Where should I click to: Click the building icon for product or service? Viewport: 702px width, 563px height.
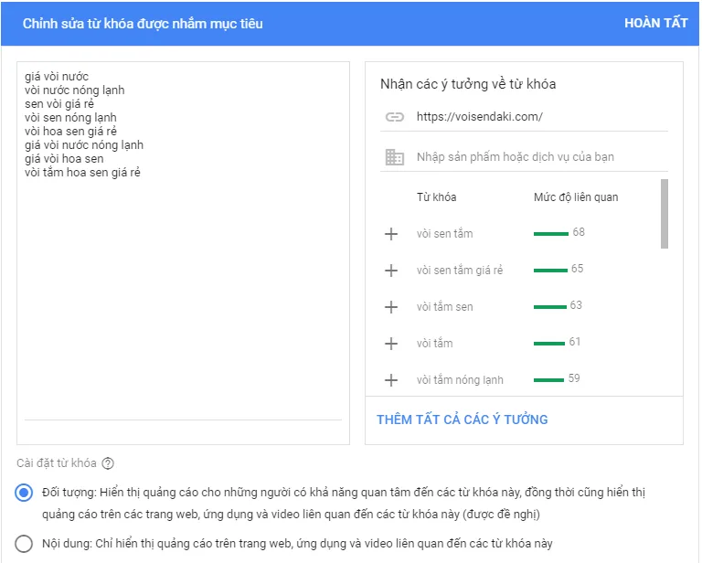[395, 157]
